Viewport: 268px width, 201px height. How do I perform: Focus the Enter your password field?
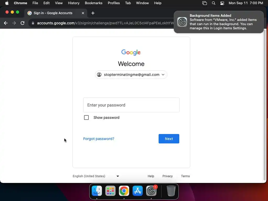131,105
